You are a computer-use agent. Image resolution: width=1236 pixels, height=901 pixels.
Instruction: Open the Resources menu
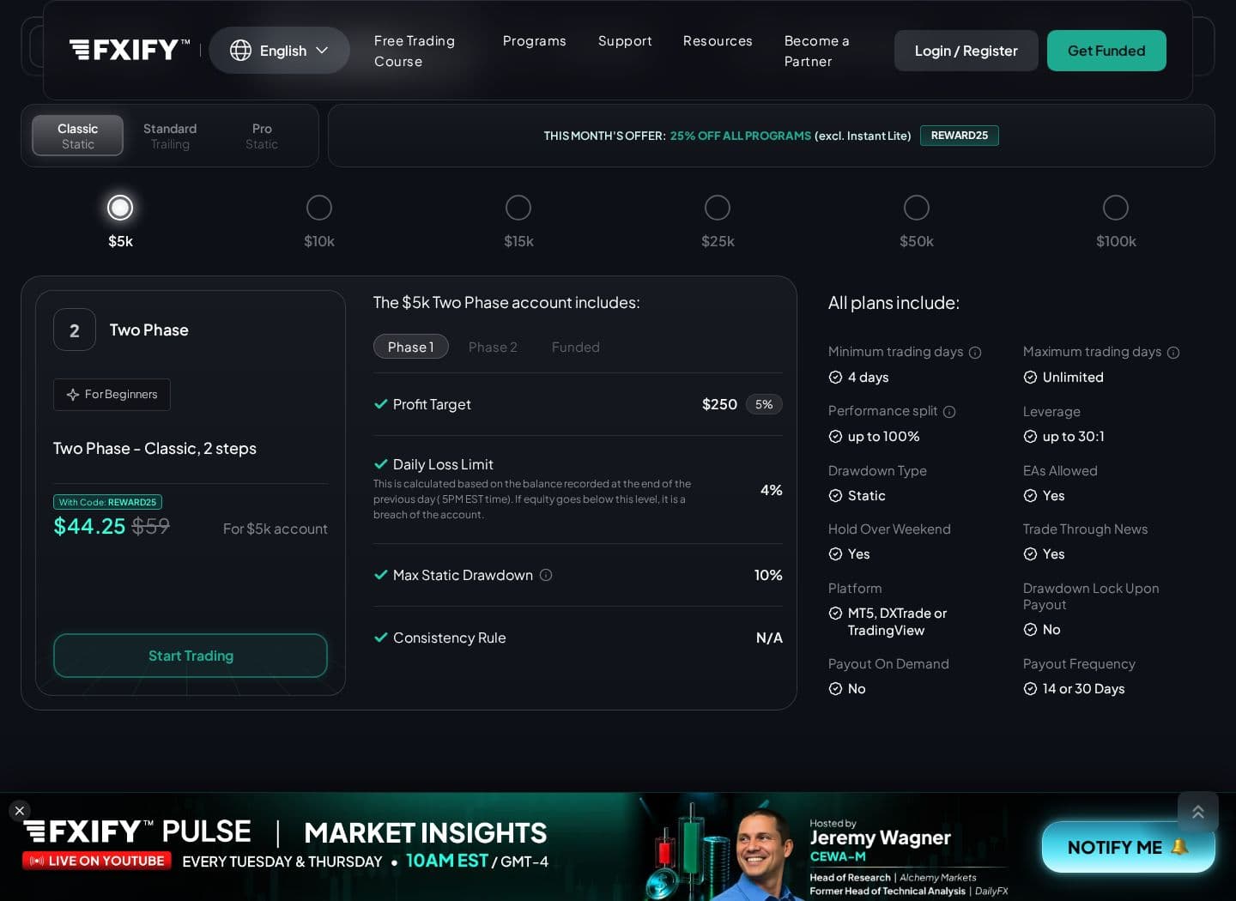click(718, 41)
